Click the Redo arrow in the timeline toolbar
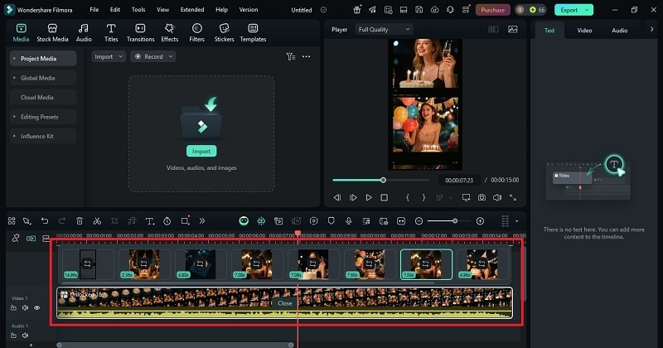The width and height of the screenshot is (663, 348). [x=61, y=220]
